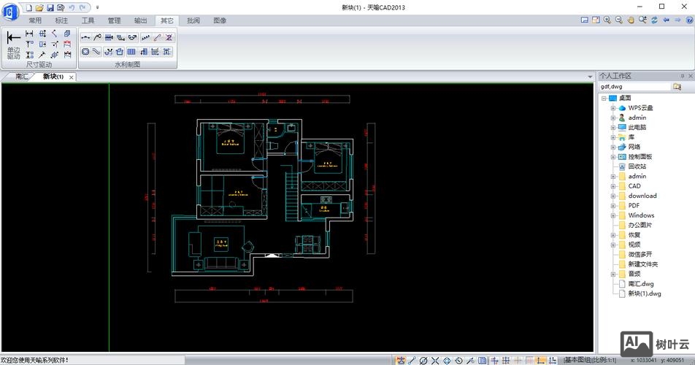Viewport: 695px width, 365px height.
Task: Click the blue help icon
Action: (x=688, y=20)
